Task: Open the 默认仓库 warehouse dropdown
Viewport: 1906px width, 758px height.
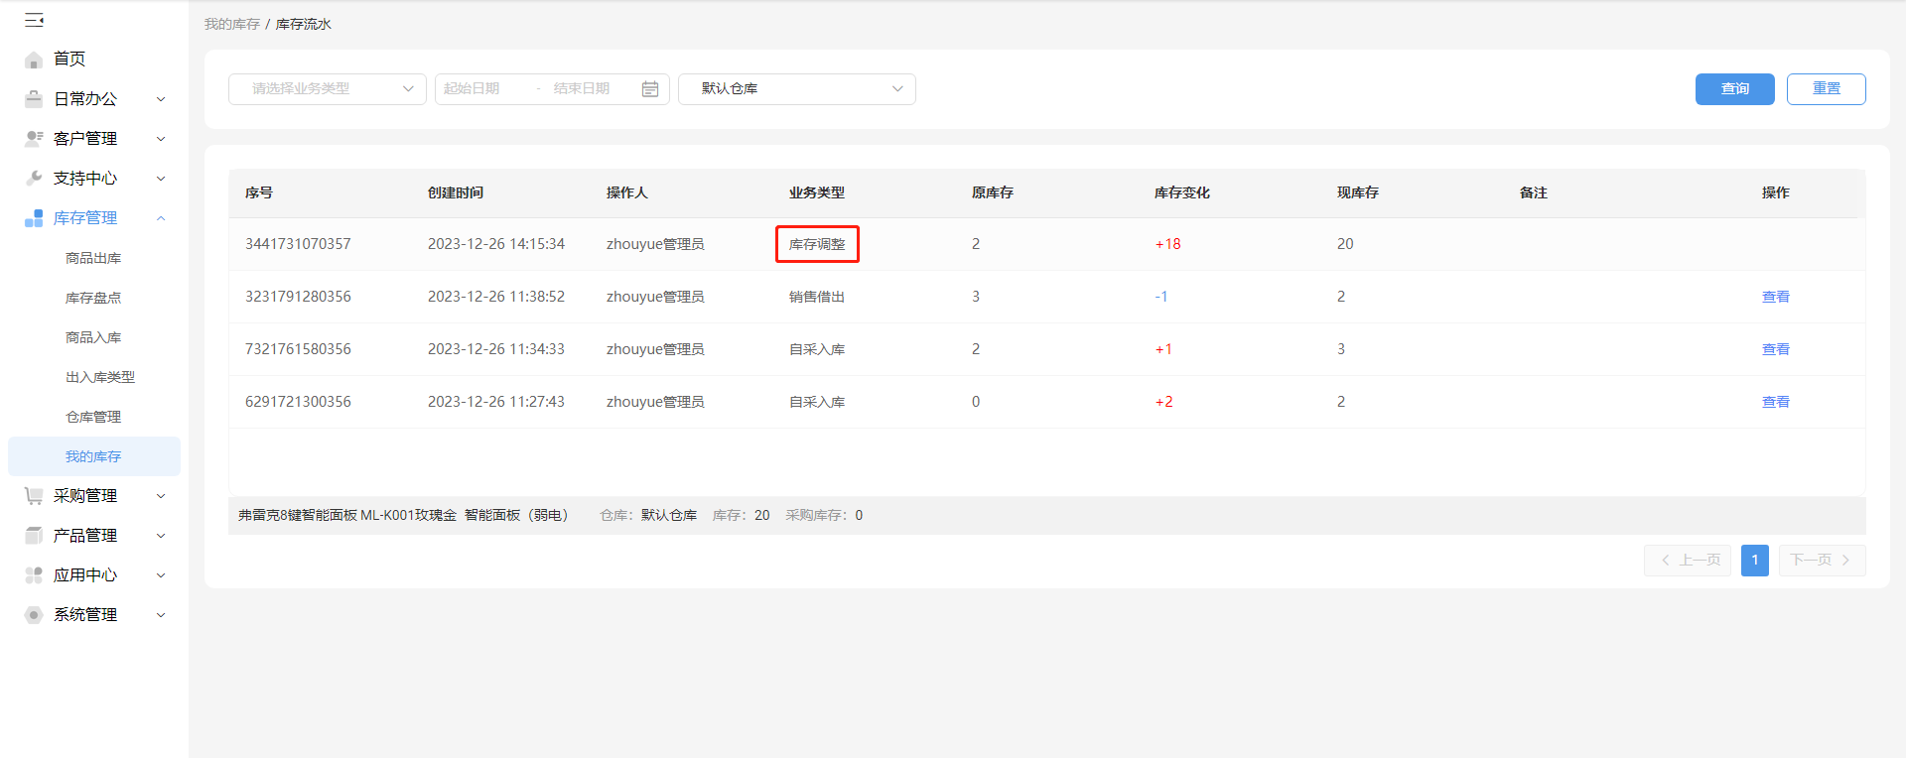Action: click(797, 89)
